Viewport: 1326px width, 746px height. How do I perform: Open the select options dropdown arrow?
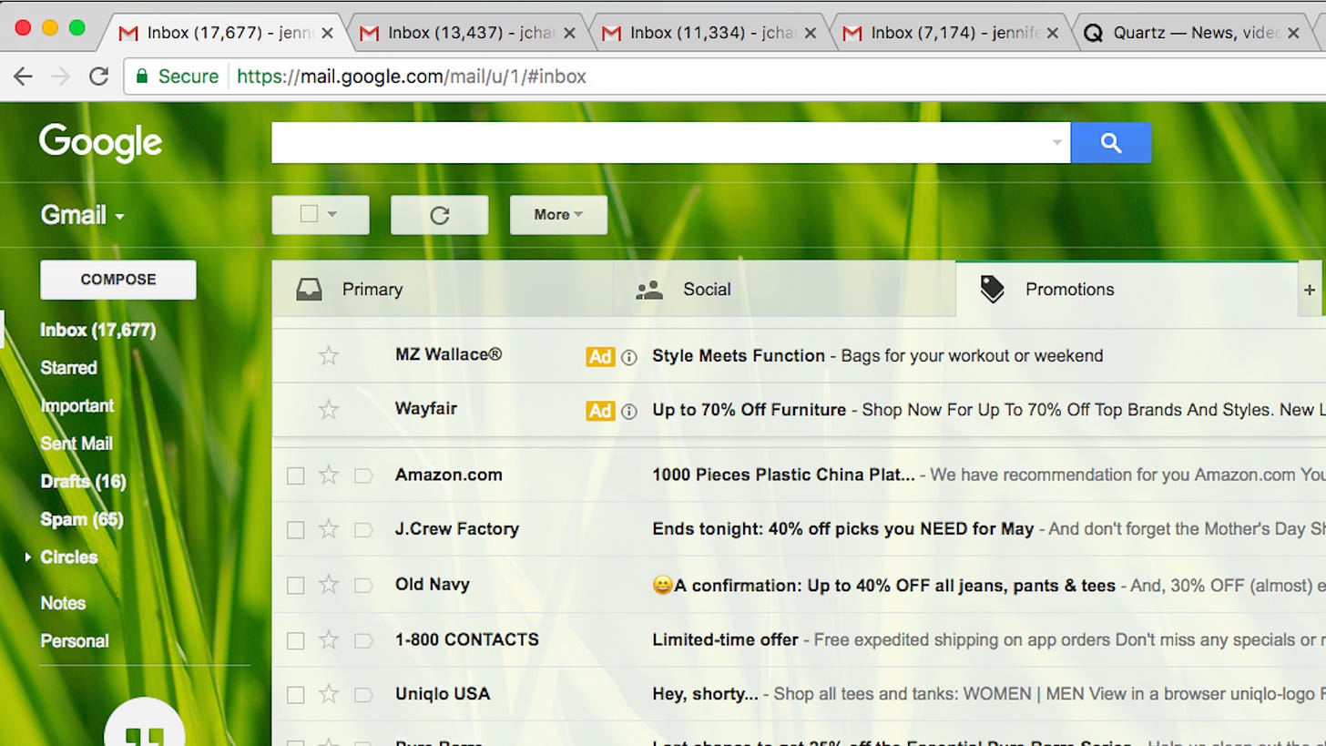tap(332, 214)
